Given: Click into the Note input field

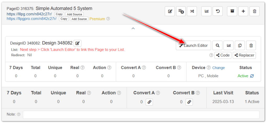Looking at the screenshot, I should (141, 114).
